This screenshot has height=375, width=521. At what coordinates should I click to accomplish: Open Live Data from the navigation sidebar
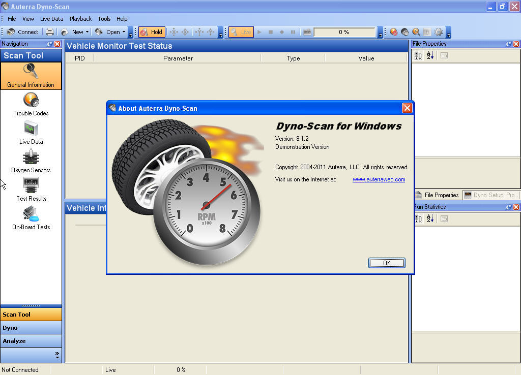(x=31, y=133)
